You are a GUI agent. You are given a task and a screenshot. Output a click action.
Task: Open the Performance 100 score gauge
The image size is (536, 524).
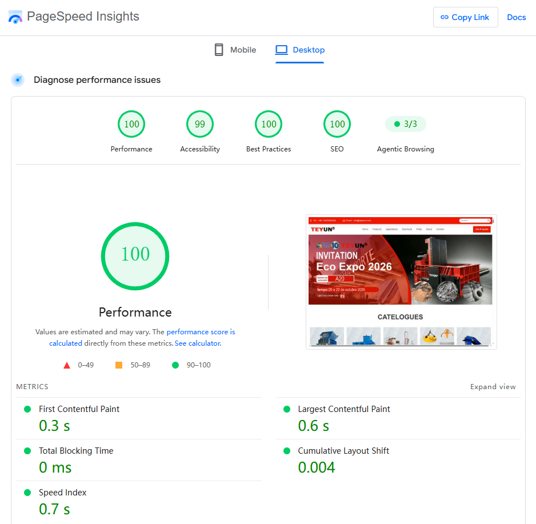pos(131,124)
